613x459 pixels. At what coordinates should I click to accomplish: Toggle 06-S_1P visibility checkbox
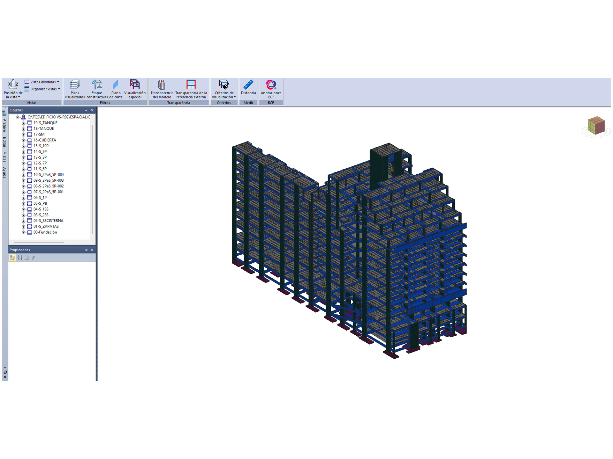pos(29,198)
